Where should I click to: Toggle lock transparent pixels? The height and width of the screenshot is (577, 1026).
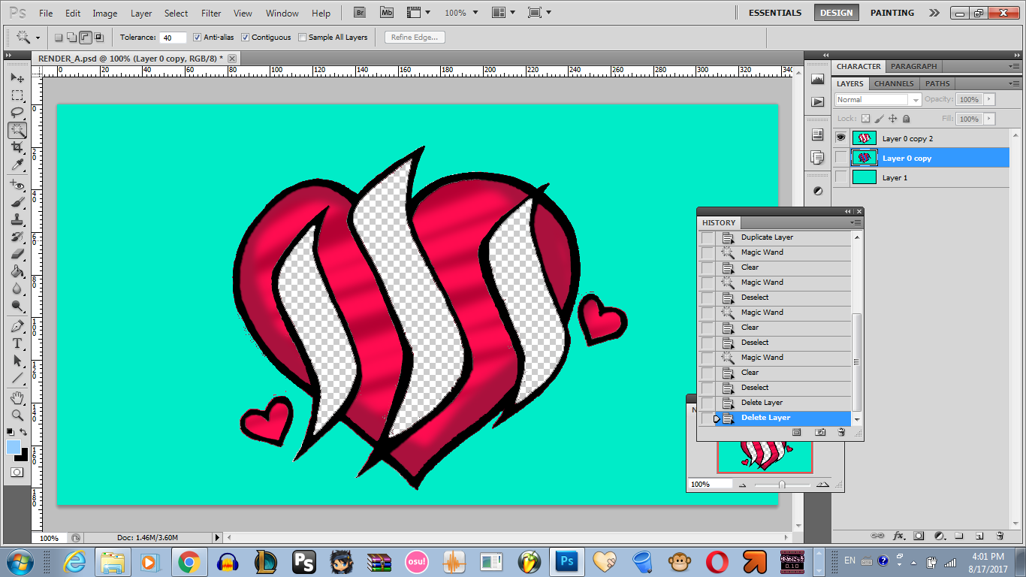[865, 119]
